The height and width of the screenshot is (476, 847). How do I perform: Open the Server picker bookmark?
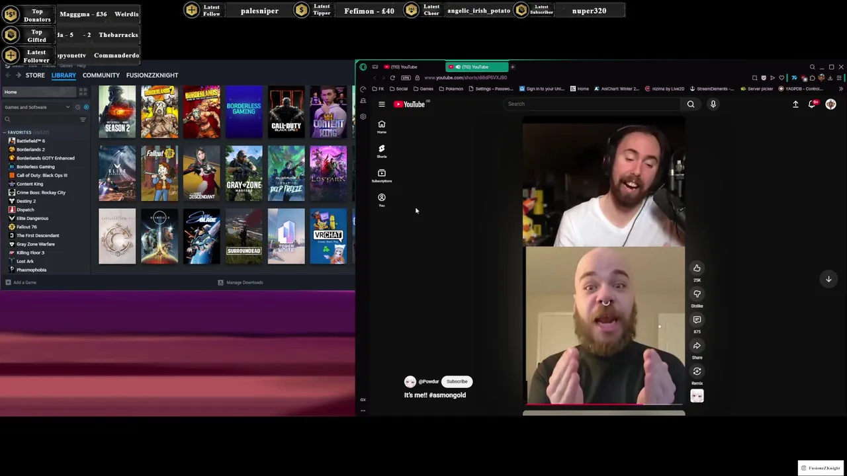tap(757, 89)
